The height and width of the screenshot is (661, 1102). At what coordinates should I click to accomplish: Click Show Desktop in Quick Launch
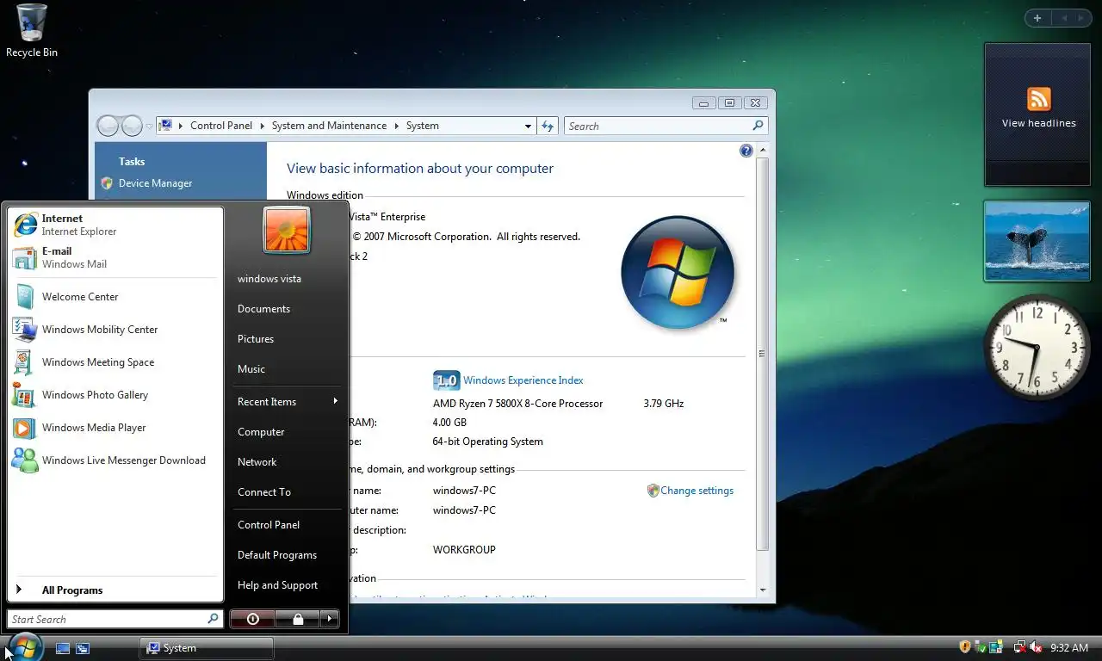(63, 648)
